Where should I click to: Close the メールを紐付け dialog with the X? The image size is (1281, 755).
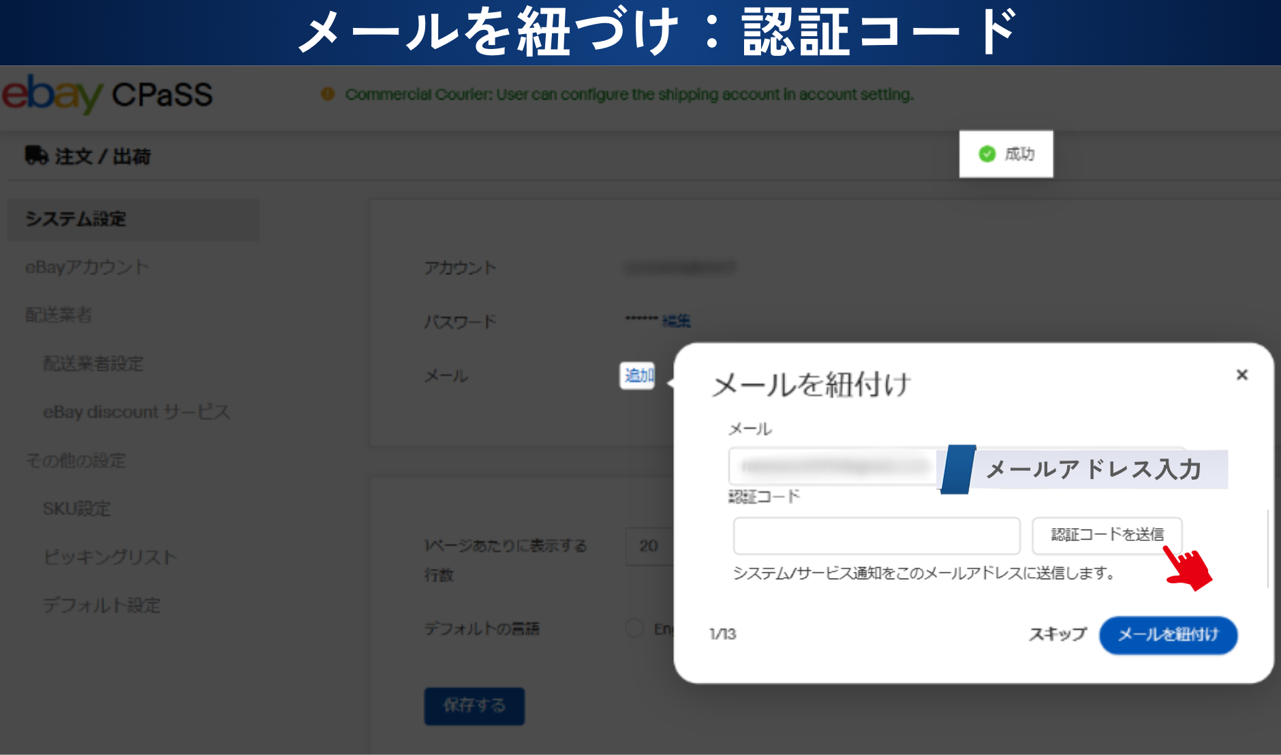[1241, 374]
